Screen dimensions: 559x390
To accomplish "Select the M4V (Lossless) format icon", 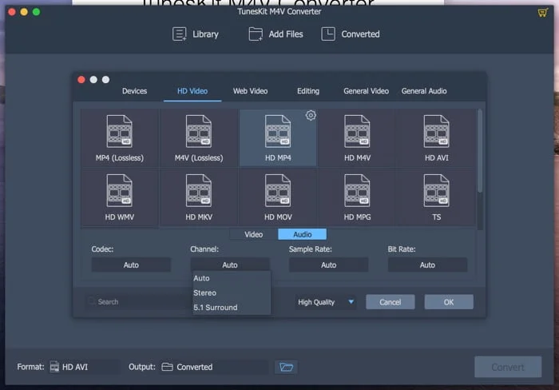I will pos(199,131).
